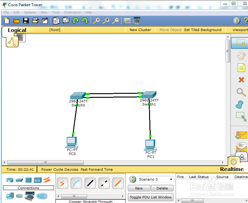Zoom in with the plus magnifier

click(x=96, y=21)
